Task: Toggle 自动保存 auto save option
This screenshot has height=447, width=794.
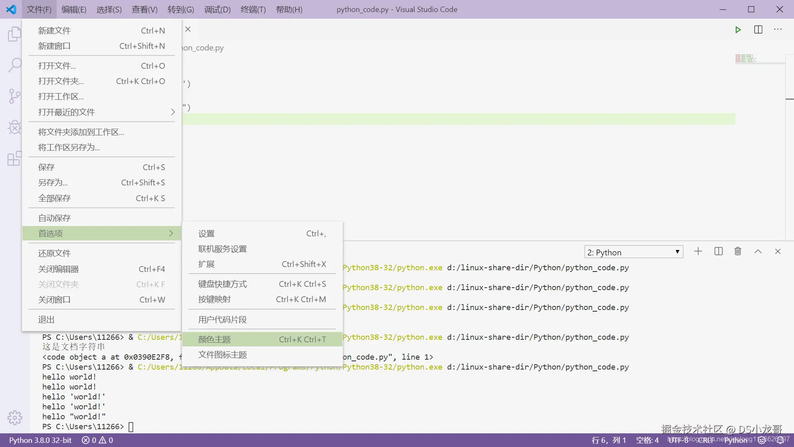Action: coord(55,218)
